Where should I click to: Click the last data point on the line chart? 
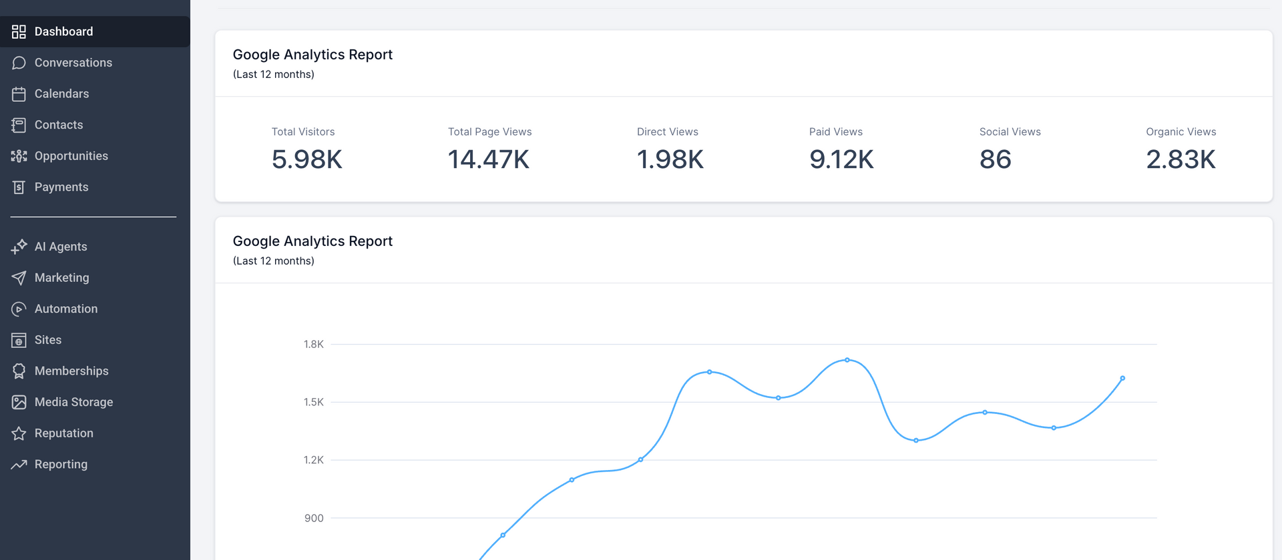(1122, 378)
